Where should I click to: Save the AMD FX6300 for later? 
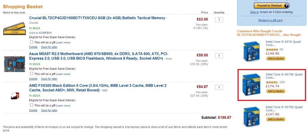coord(49,110)
